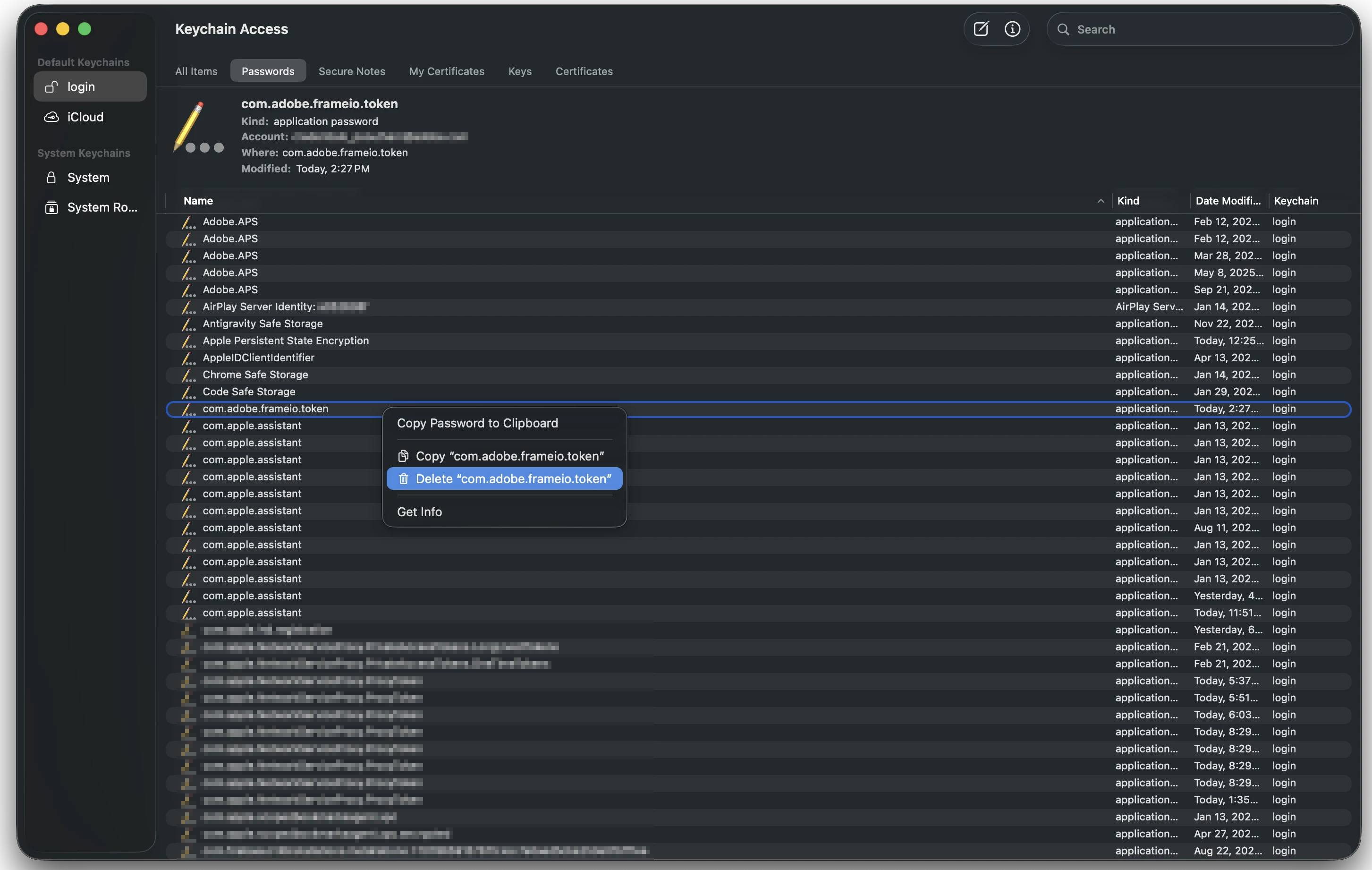Screen dimensions: 1372x870
Task: Click the trash icon in context menu
Action: tap(403, 479)
